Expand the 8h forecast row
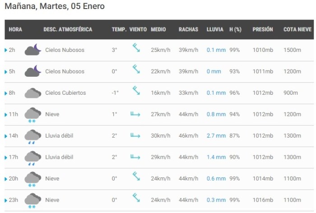316x213 pixels. pos(6,93)
